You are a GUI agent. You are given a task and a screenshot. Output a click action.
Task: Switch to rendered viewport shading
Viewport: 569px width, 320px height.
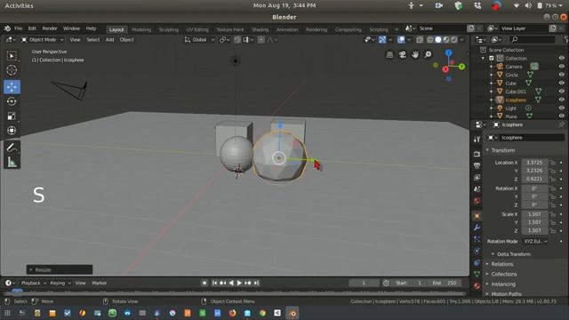coord(454,40)
